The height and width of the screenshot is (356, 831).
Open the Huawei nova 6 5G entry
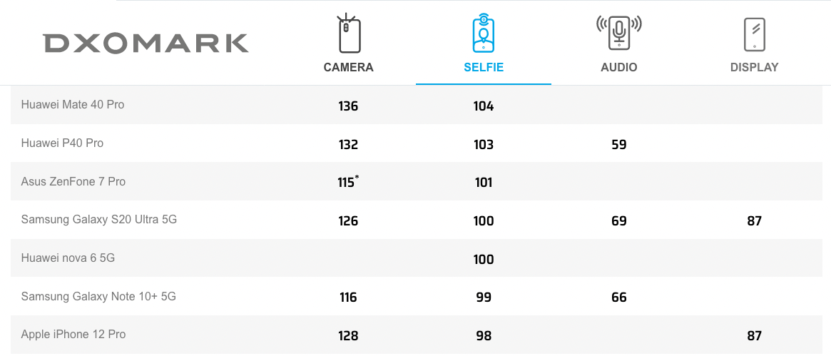click(x=68, y=258)
